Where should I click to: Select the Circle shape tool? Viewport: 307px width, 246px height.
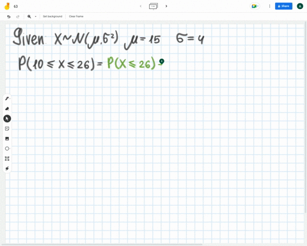pyautogui.click(x=7, y=149)
